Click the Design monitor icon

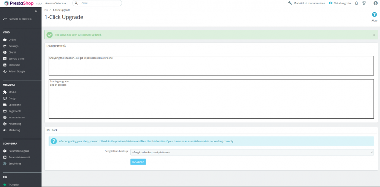[x=5, y=99]
